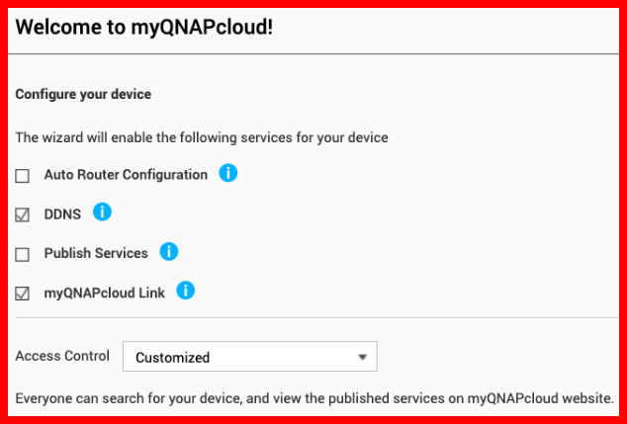The width and height of the screenshot is (627, 424).
Task: Click the myQNAPcloud Link label text
Action: 105,293
